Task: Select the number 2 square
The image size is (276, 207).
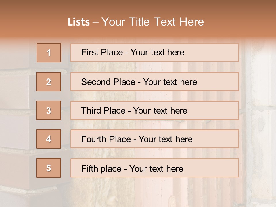Action: click(49, 82)
